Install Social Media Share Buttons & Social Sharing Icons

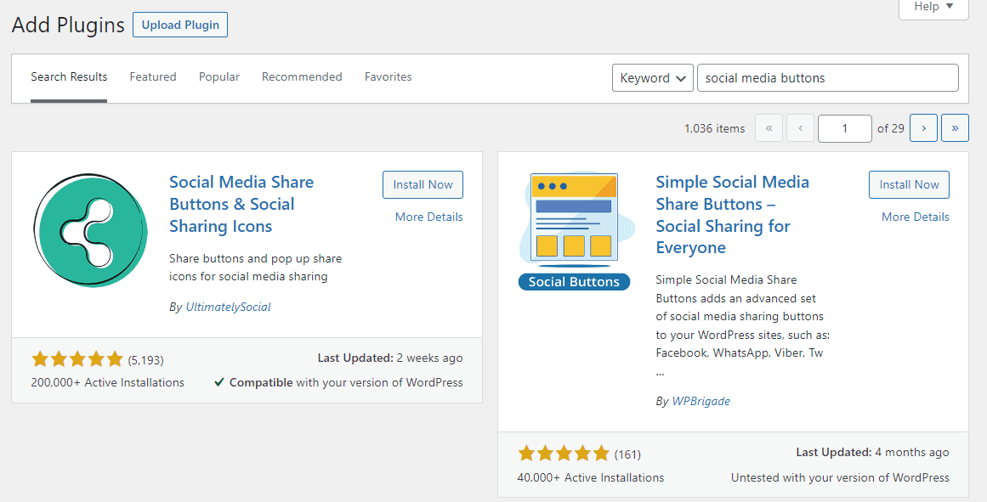pyautogui.click(x=423, y=184)
